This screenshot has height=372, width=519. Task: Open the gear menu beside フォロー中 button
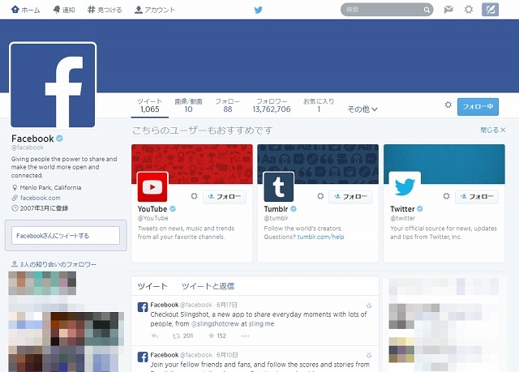tap(448, 105)
